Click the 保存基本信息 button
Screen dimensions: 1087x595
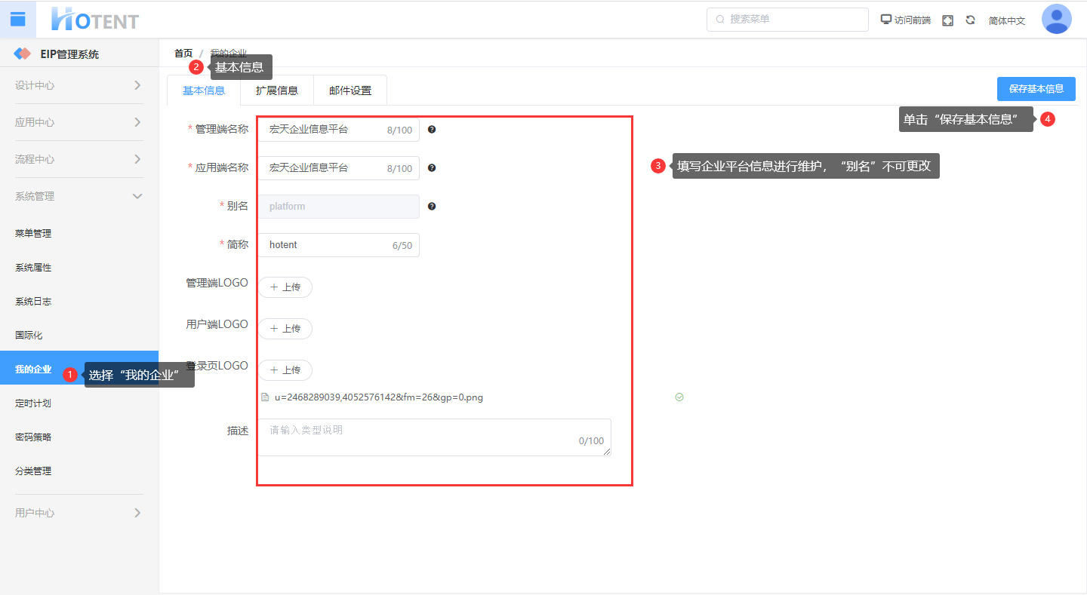1036,88
